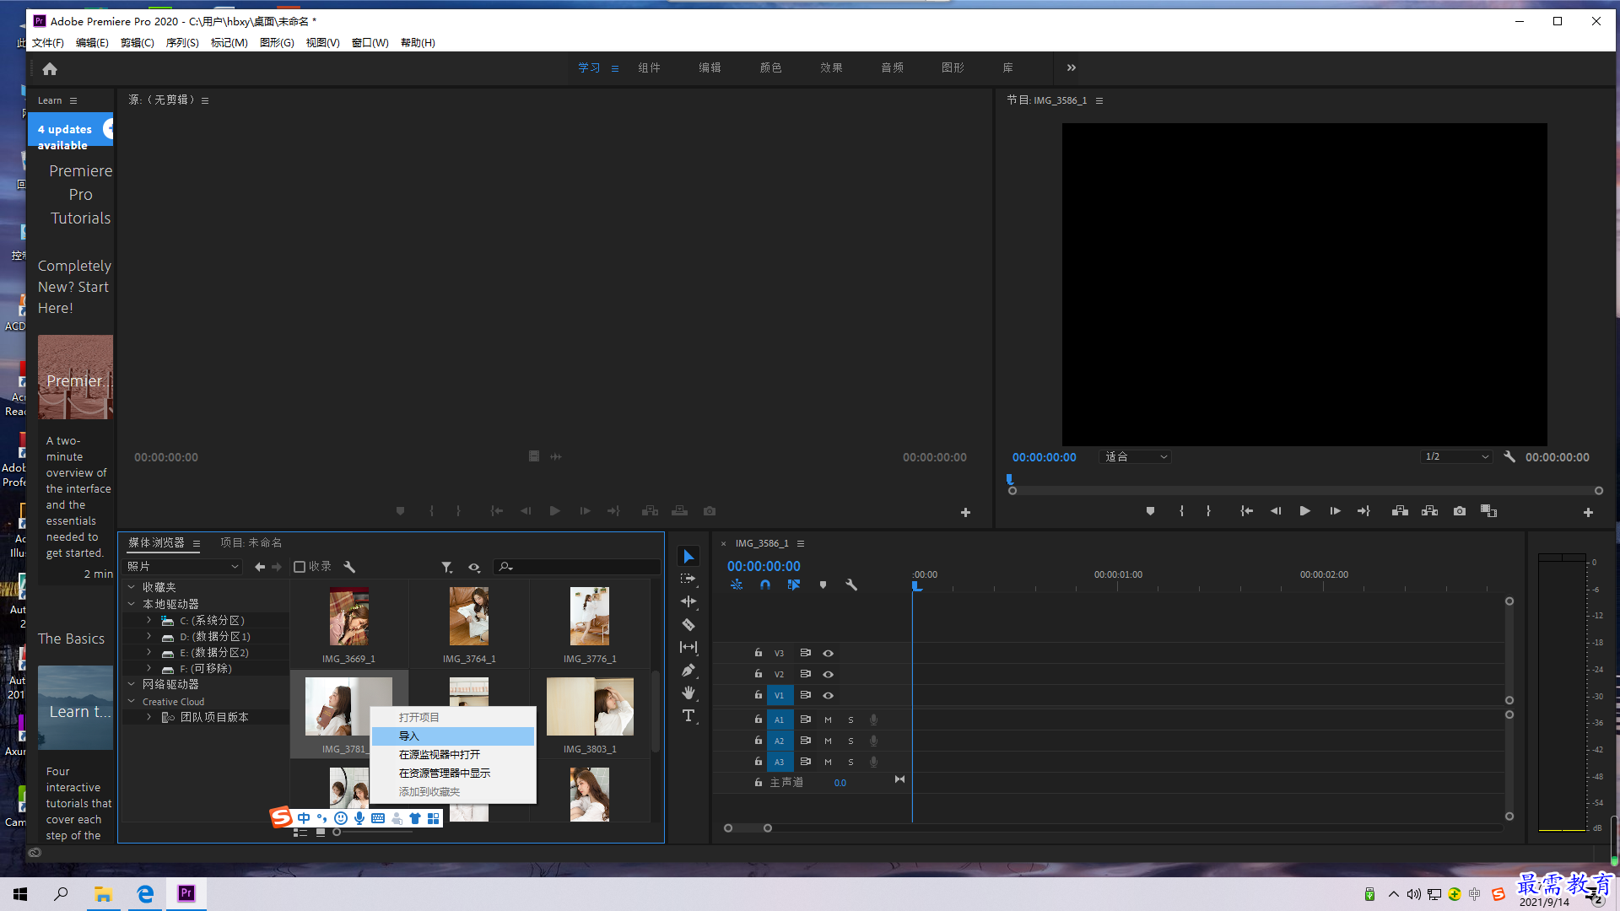Open the Premier overview tutorial card
The width and height of the screenshot is (1620, 911).
point(75,377)
